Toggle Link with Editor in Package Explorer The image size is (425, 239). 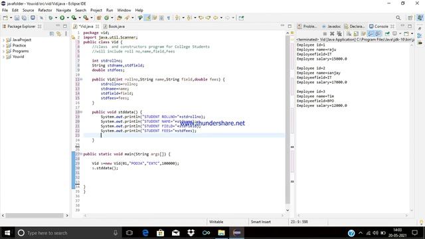pyautogui.click(x=59, y=34)
